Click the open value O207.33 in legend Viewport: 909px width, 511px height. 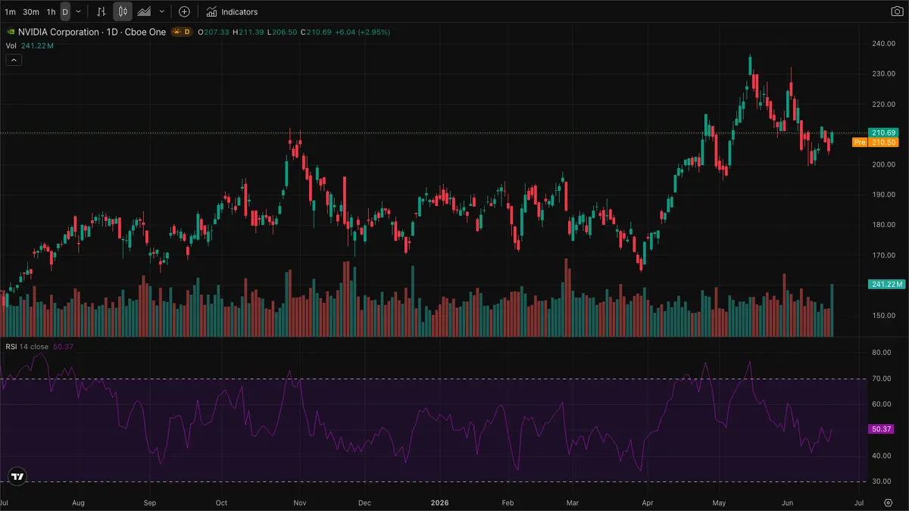pyautogui.click(x=213, y=33)
